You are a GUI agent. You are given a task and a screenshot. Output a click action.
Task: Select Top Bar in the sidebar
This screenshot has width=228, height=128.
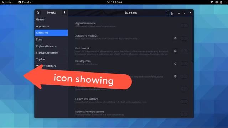coord(51,59)
